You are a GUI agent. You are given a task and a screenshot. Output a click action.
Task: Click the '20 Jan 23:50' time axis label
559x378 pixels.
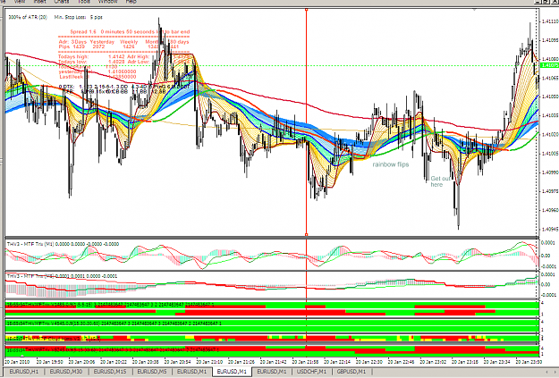[529, 362]
